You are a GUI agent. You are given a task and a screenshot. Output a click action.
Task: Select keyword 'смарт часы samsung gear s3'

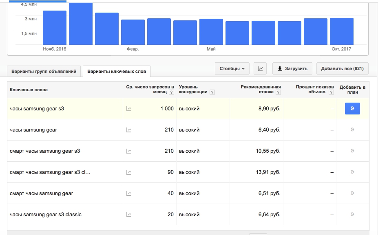pyautogui.click(x=45, y=151)
